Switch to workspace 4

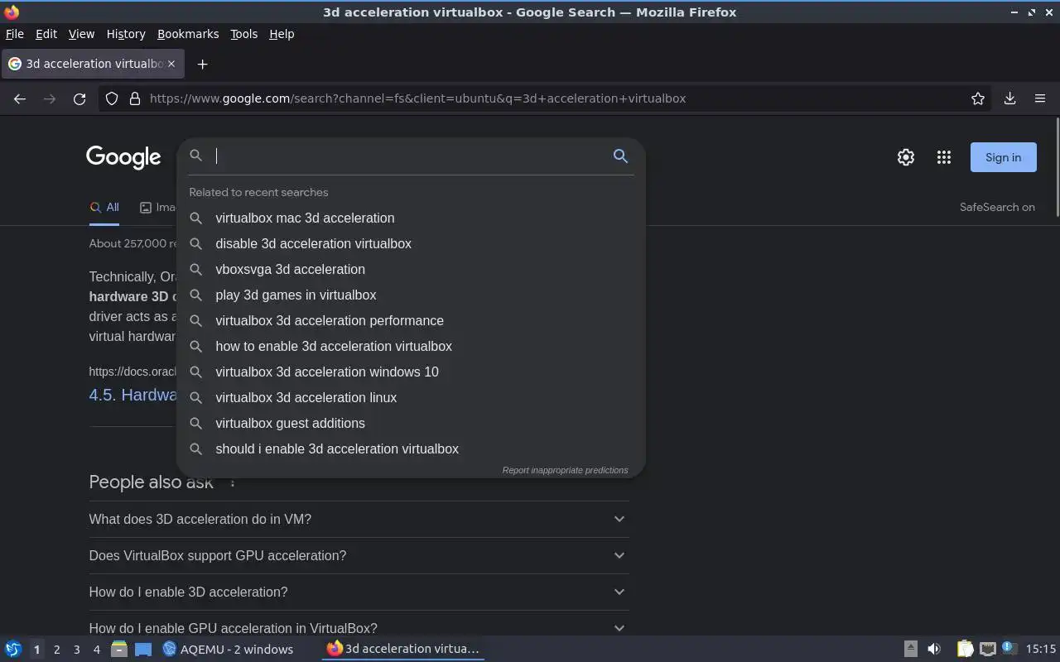tap(96, 650)
